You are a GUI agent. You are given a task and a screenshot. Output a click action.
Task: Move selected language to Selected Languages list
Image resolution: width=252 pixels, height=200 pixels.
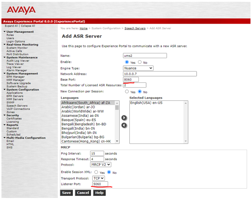124,118
